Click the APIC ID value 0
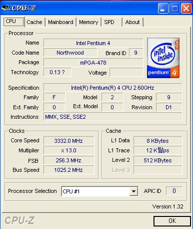 [174, 191]
